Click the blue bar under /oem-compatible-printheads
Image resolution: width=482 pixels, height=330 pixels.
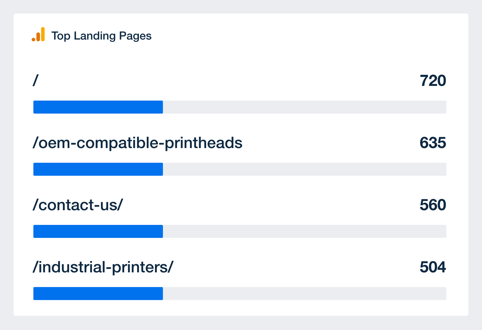(98, 169)
